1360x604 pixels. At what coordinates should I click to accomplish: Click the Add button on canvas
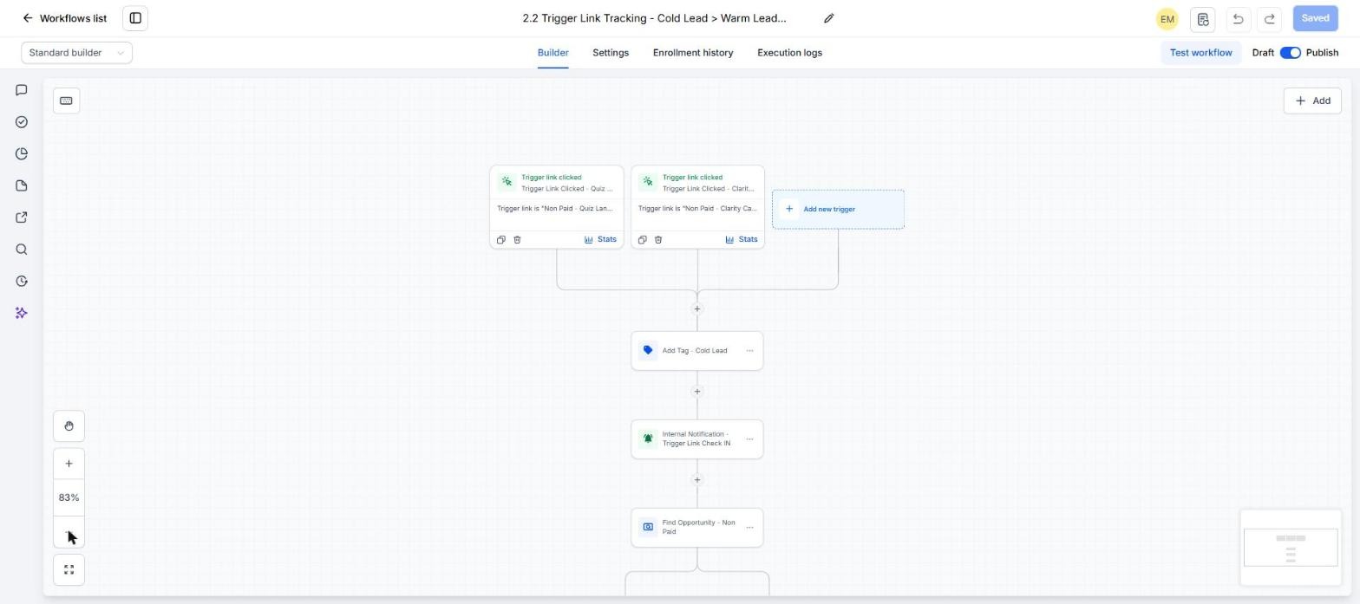click(x=1312, y=101)
